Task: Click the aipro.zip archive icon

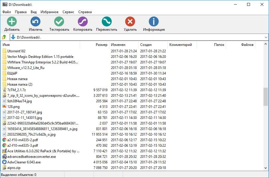Action: click(x=4, y=168)
